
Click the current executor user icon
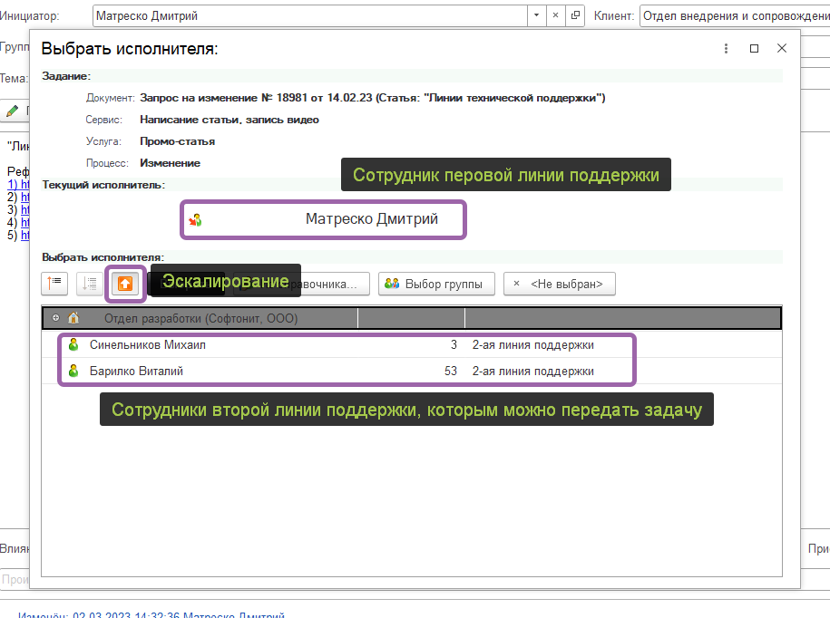tap(195, 219)
